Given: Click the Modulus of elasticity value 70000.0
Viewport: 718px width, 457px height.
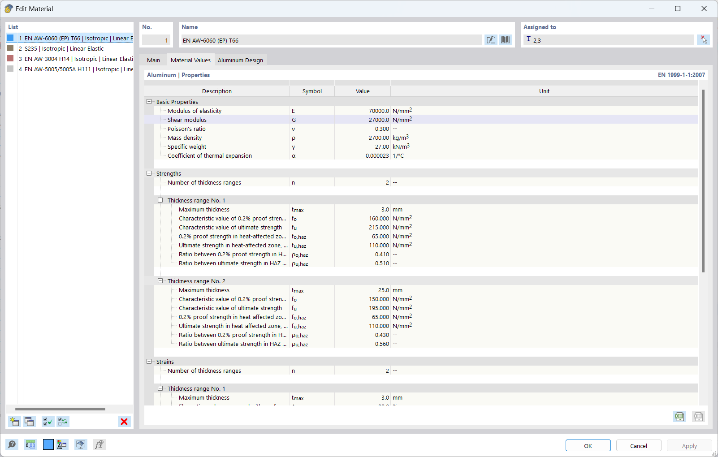Looking at the screenshot, I should [x=362, y=111].
